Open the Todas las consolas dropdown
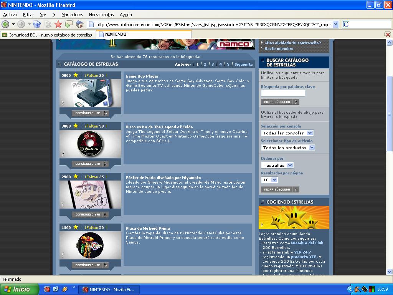This screenshot has width=393, height=295. pos(287,133)
